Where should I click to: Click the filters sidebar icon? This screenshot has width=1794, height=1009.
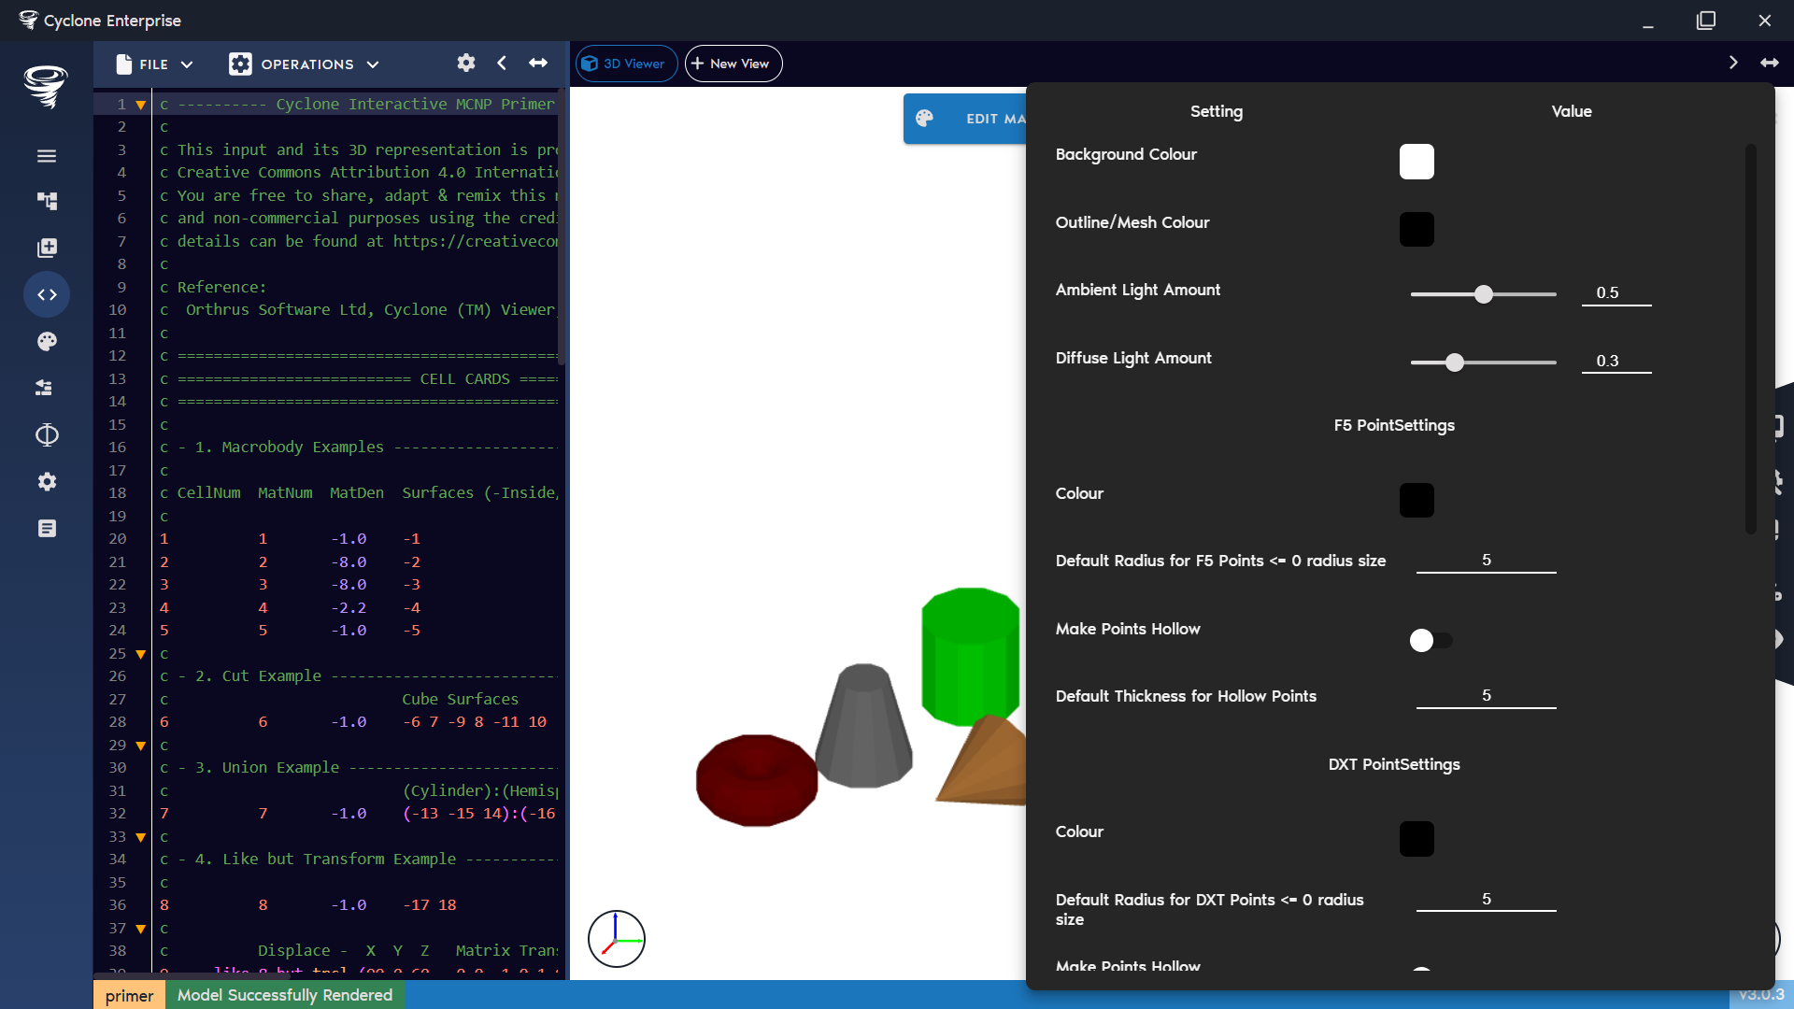click(47, 388)
